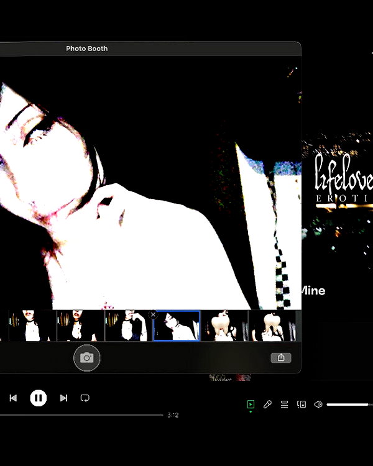Select the first visible photo strip thumbnail
The image size is (373, 466).
(32, 326)
